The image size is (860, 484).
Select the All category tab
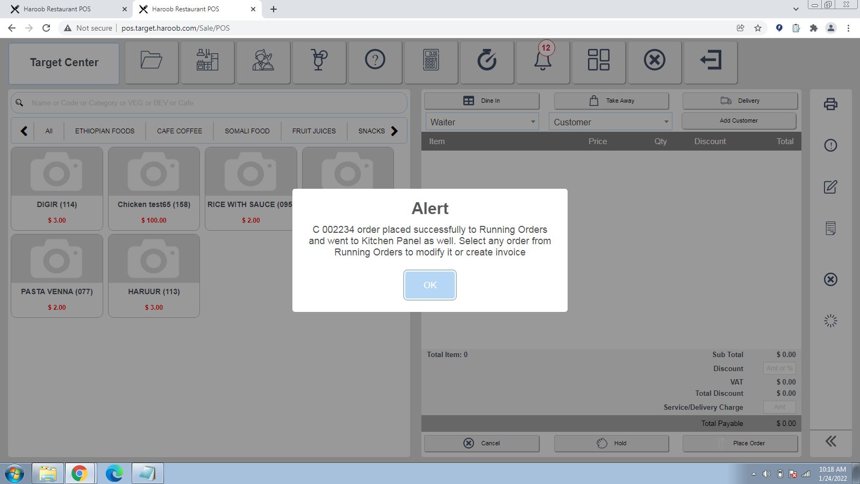[x=49, y=131]
